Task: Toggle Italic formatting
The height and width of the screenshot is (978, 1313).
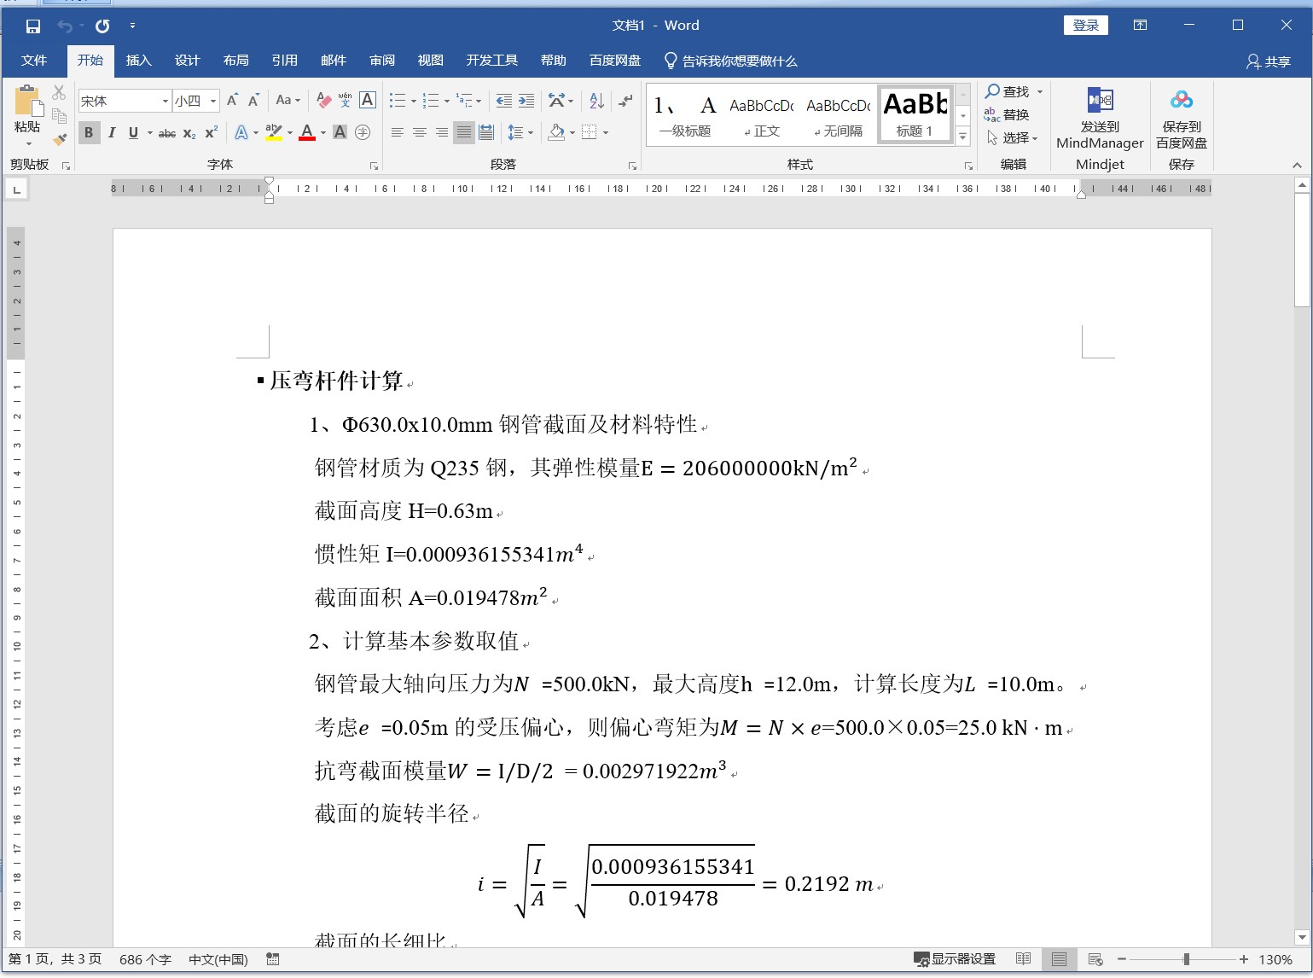Action: point(111,132)
